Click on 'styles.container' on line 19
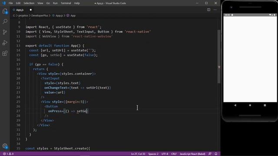 77,74
